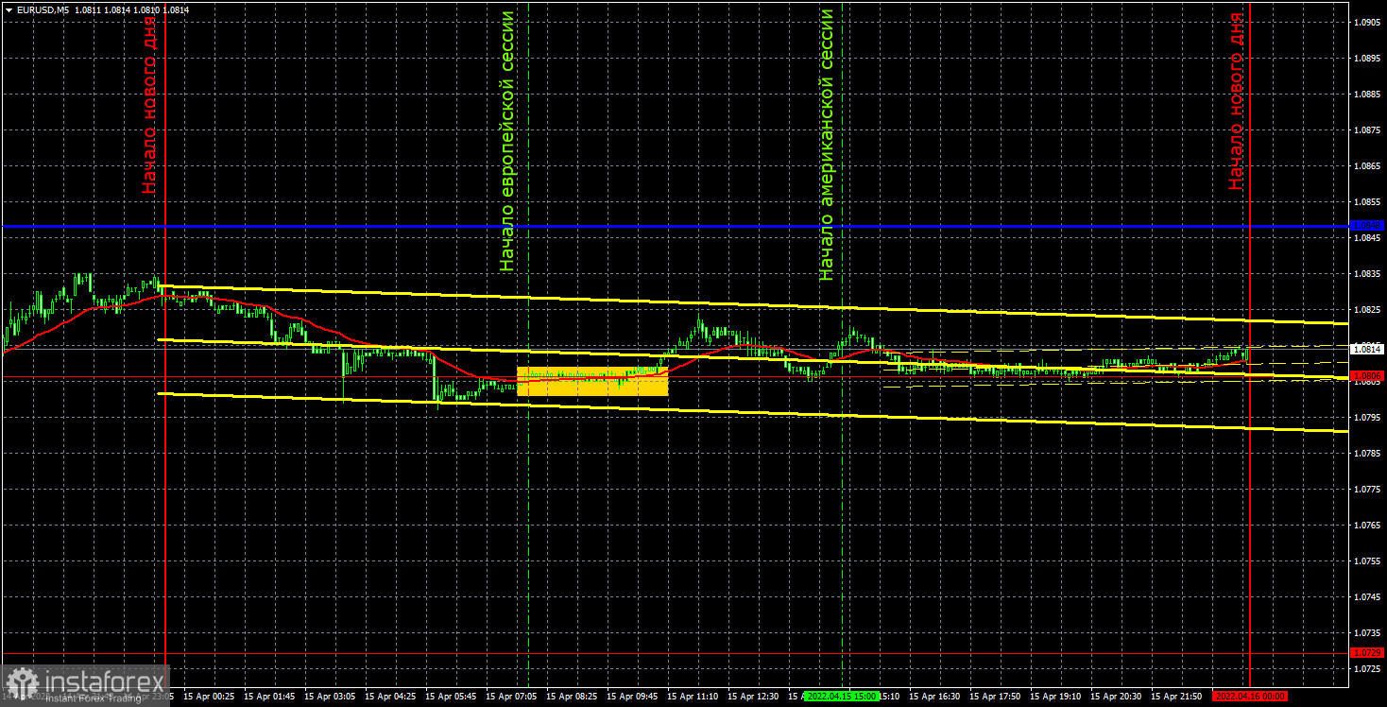This screenshot has width=1387, height=707.
Task: Click the 1.0785 price axis label
Action: [x=1366, y=453]
